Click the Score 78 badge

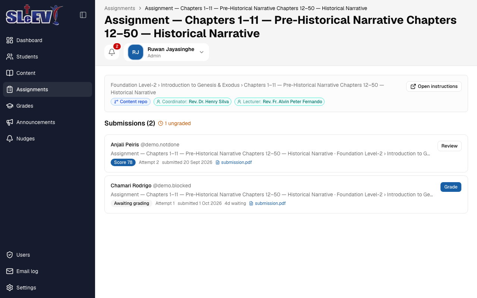point(123,162)
